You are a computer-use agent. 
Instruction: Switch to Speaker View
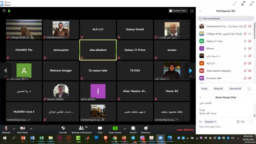pyautogui.click(x=178, y=11)
